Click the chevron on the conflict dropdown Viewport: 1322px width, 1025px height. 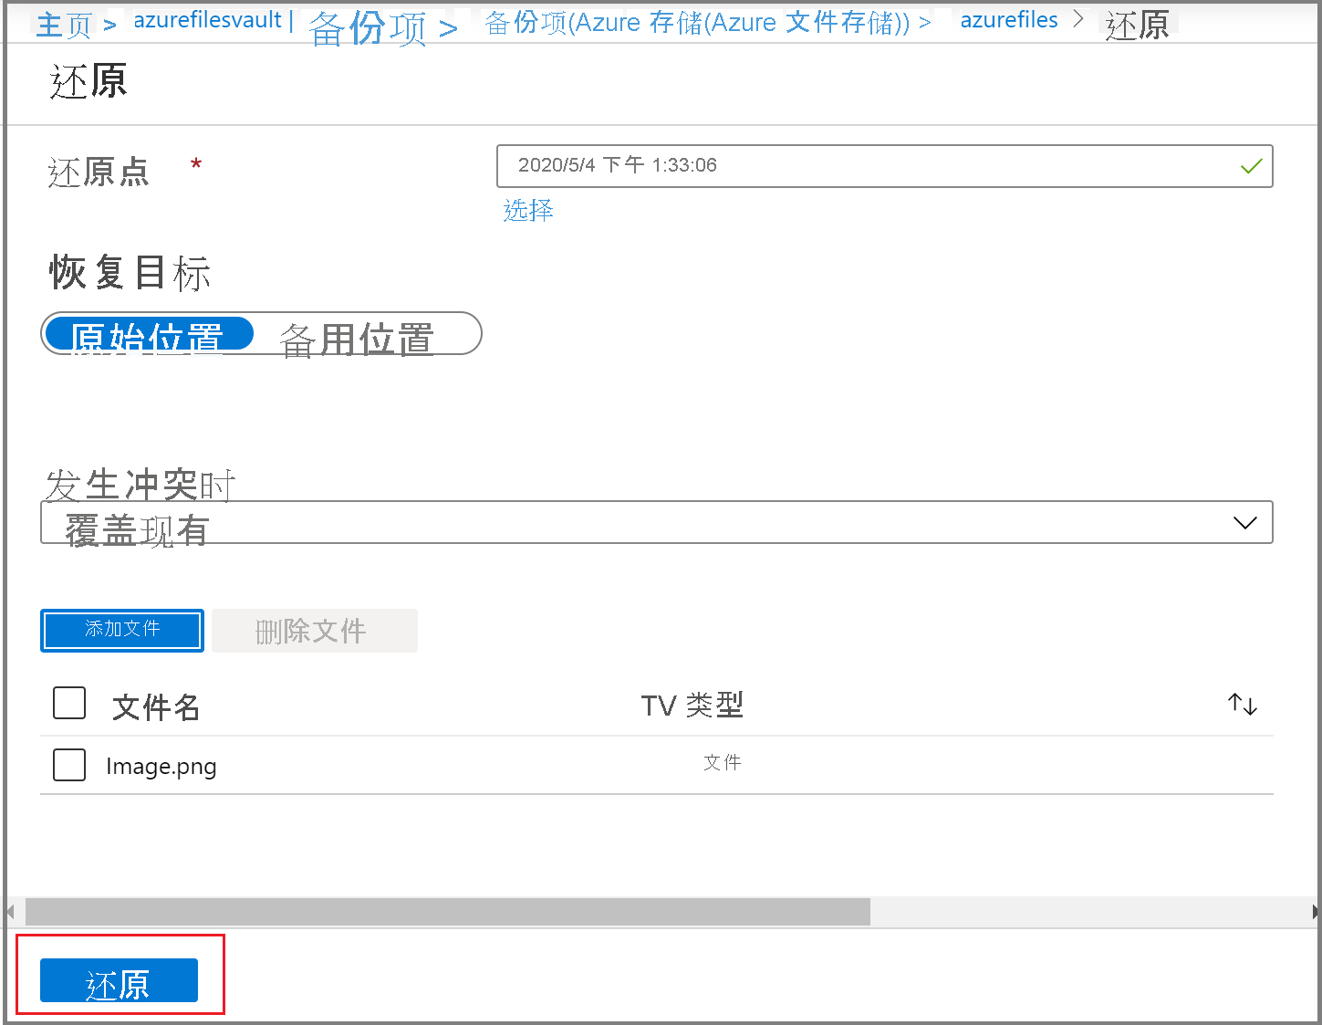(1244, 522)
